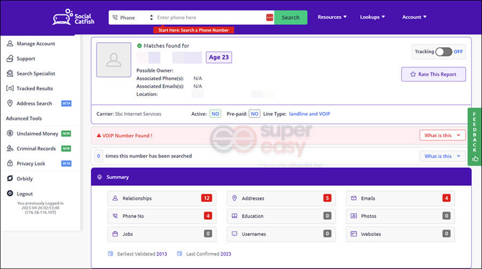Click the landline and VOIP link
Screen dimensions: 482x269
(309, 114)
